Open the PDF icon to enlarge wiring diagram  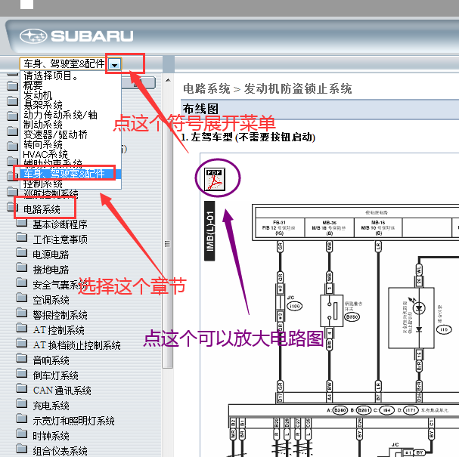point(215,179)
